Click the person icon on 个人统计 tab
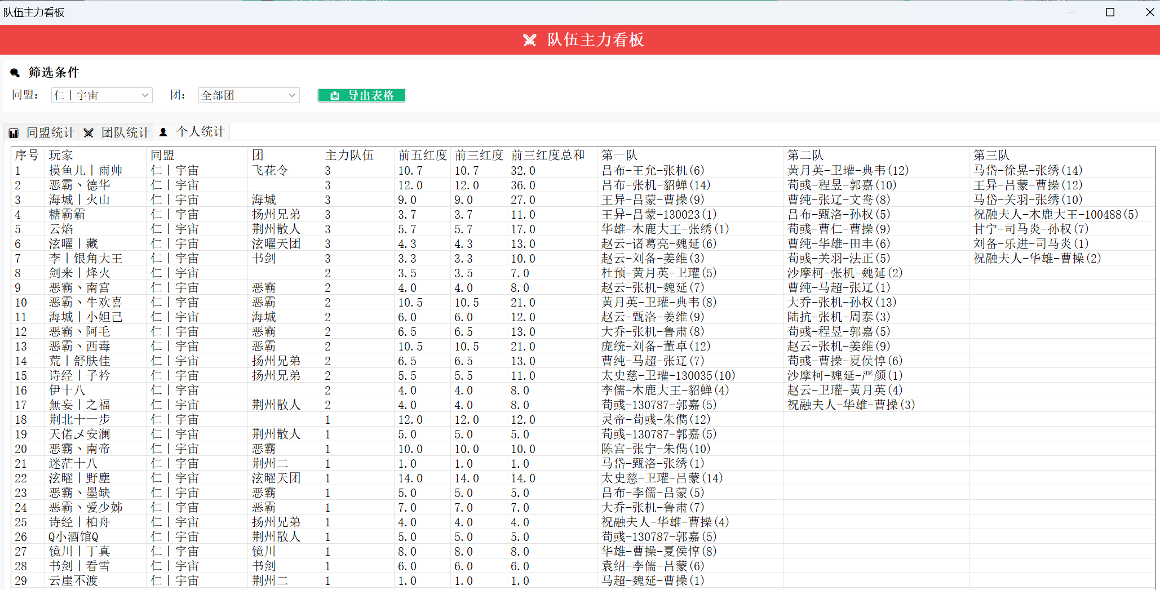The width and height of the screenshot is (1160, 590). tap(163, 132)
